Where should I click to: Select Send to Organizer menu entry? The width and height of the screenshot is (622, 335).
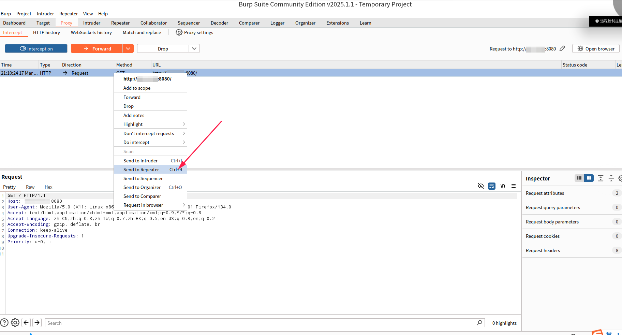click(x=150, y=187)
